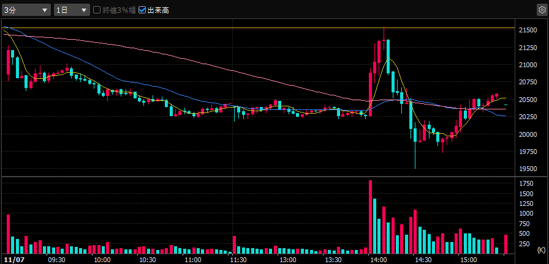Click the 20500 price axis label

pos(527,100)
